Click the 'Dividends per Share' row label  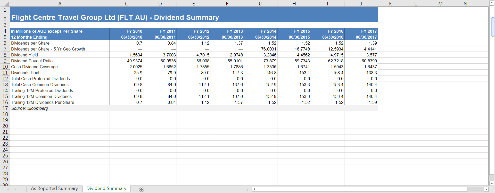point(60,43)
